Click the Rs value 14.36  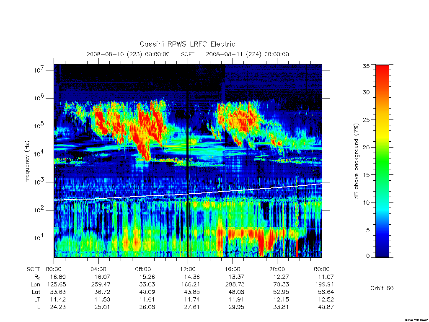click(191, 277)
